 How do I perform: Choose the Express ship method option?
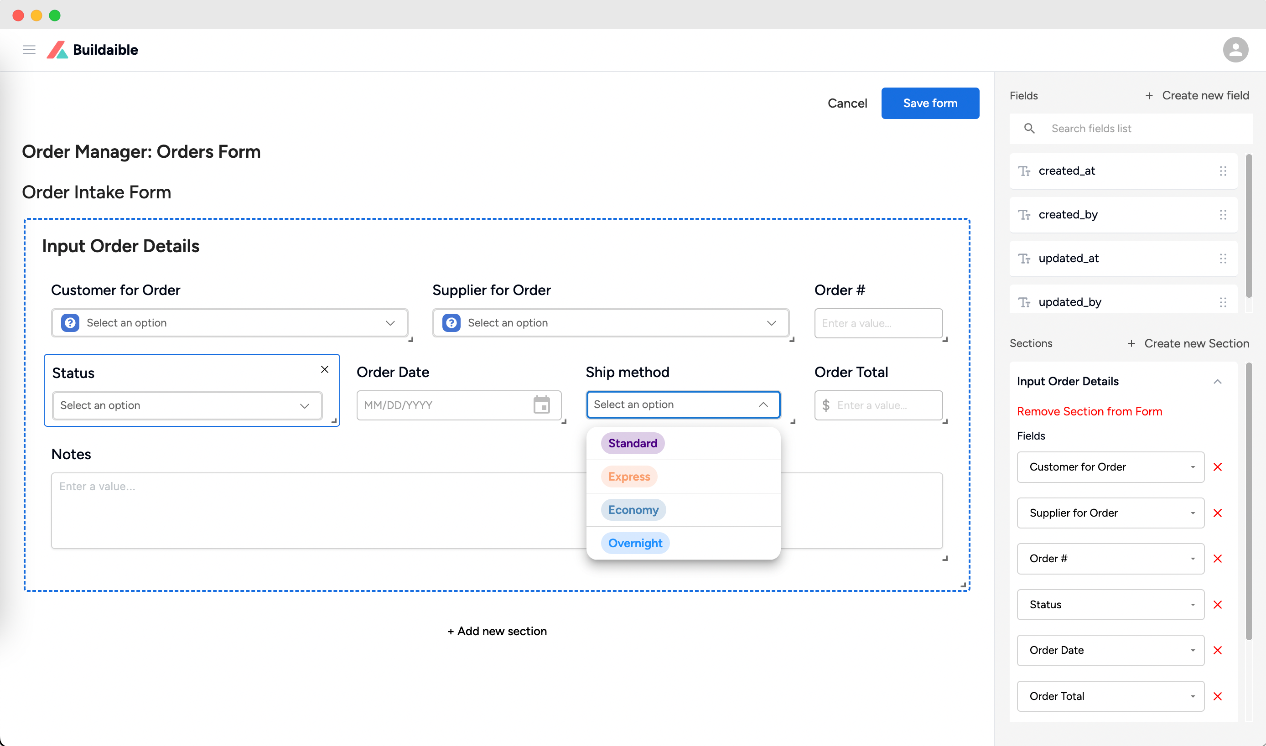[683, 477]
